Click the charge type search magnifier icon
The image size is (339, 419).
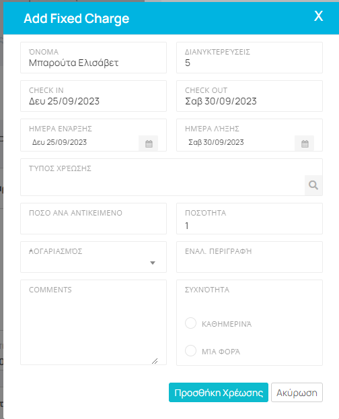click(313, 185)
